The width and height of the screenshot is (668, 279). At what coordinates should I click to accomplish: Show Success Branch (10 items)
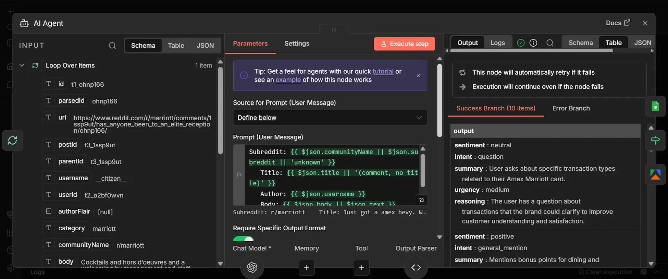point(496,108)
